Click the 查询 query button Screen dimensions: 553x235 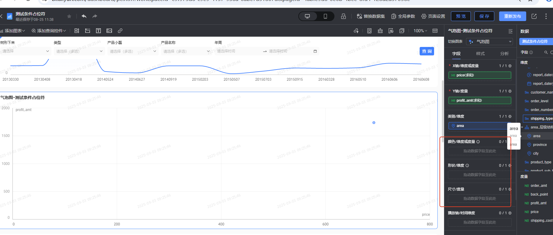[427, 51]
